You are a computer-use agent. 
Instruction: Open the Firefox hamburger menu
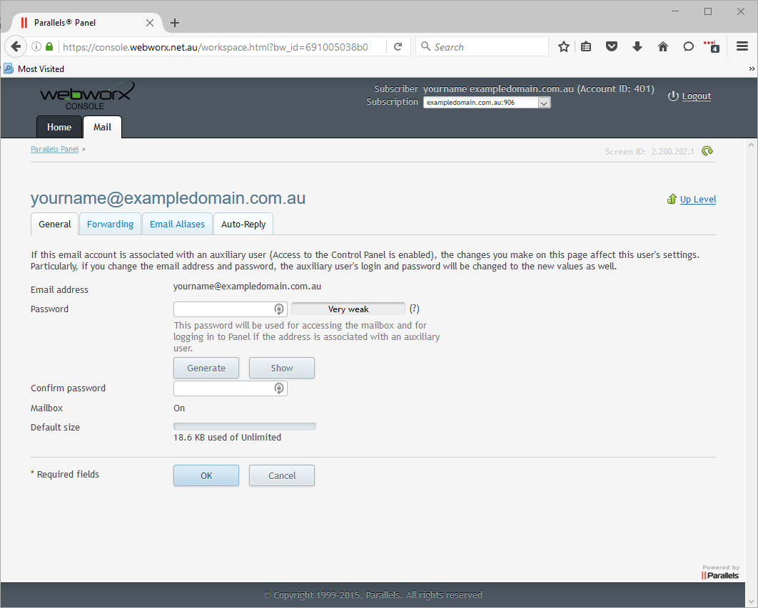tap(742, 47)
